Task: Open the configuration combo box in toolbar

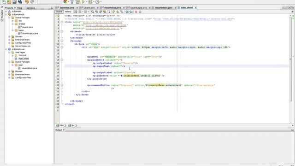Action: (x=49, y=2)
